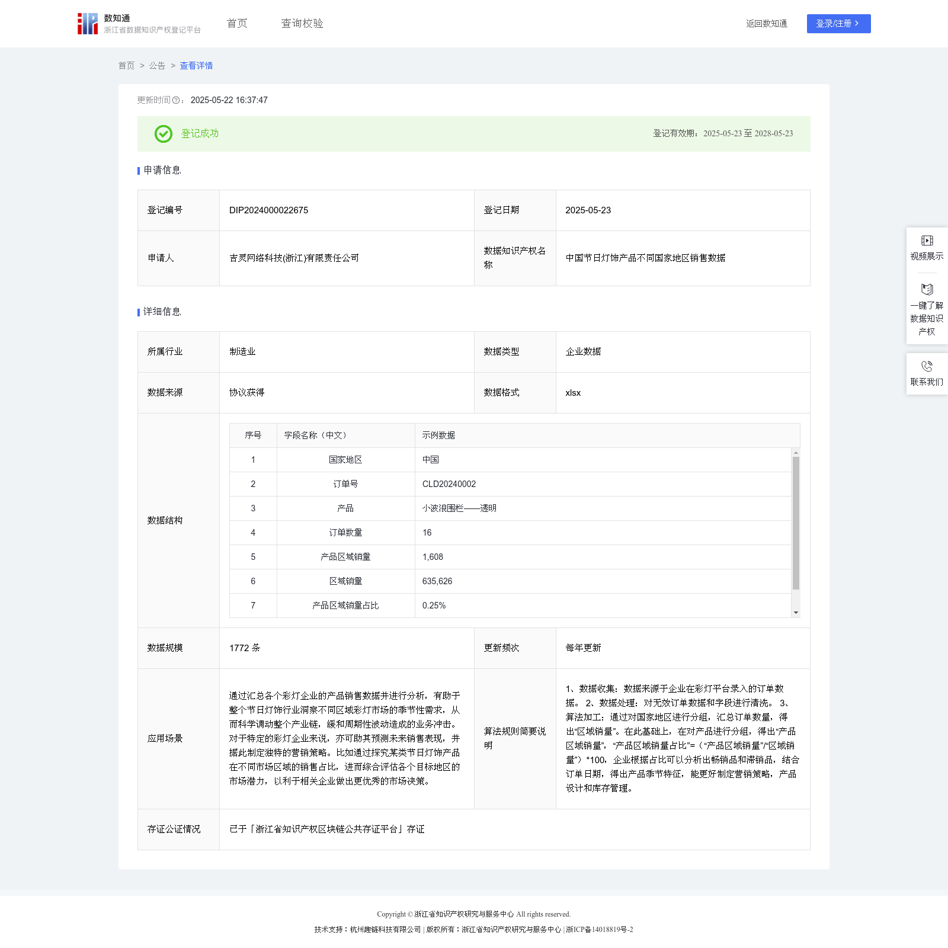Click the data structure table scrollbar thumb
948x948 pixels.
(x=796, y=523)
